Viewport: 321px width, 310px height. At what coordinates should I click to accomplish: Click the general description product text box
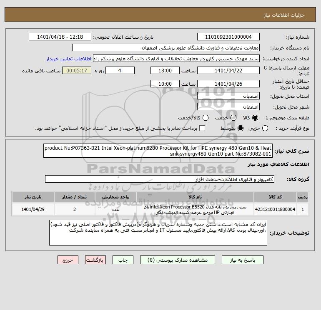(x=158, y=151)
